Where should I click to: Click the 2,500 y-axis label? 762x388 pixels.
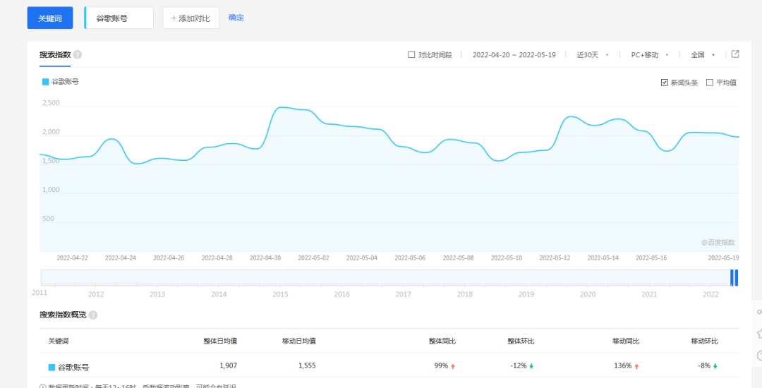click(x=51, y=103)
